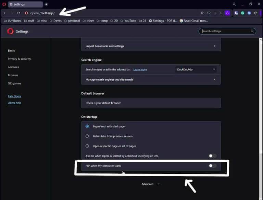This screenshot has height=200, width=263.
Task: Open Settings - PDF bookmark
Action: [163, 21]
